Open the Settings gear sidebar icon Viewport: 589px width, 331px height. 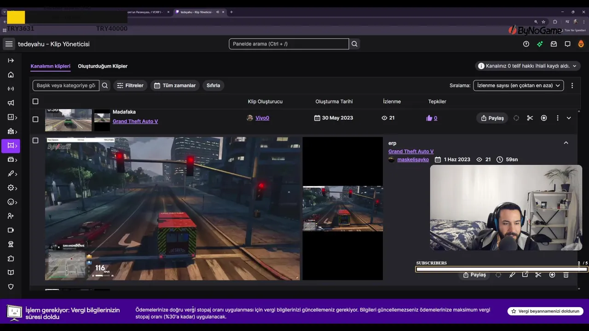(11, 188)
